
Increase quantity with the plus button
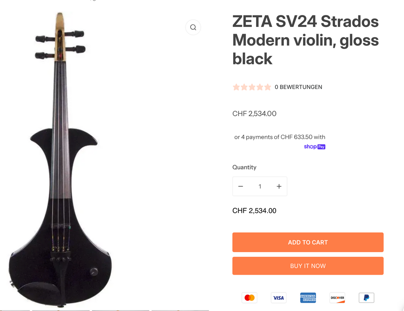pyautogui.click(x=279, y=187)
